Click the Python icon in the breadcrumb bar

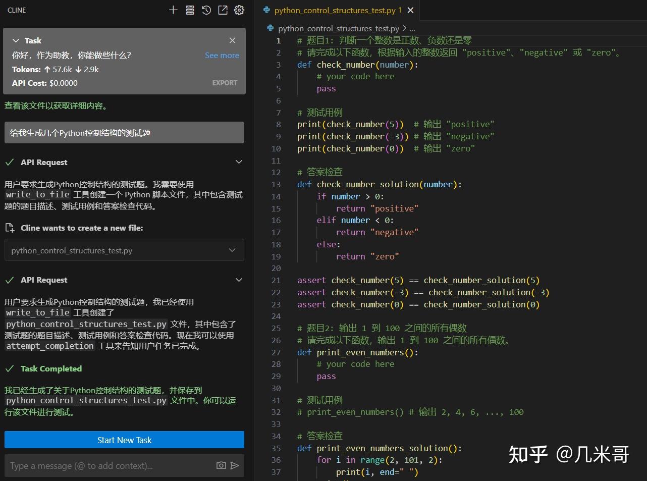coord(270,28)
